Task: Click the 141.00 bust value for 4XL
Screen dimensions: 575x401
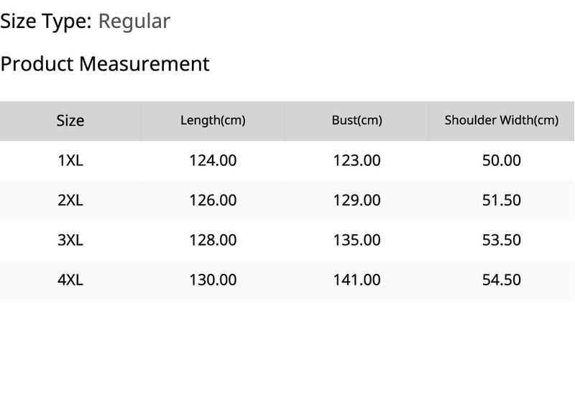Action: click(356, 280)
